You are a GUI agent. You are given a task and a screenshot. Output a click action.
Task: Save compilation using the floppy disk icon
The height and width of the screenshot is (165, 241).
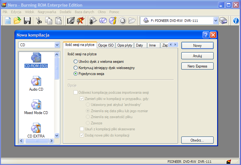click(x=27, y=21)
